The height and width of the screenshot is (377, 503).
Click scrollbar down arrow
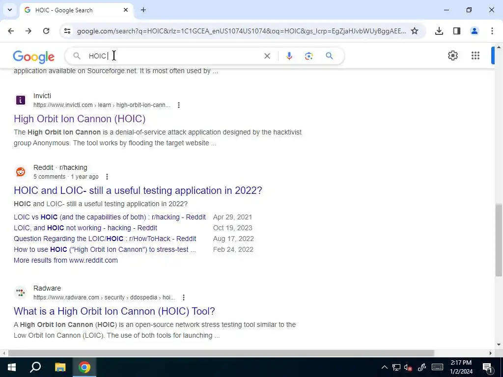point(499,345)
